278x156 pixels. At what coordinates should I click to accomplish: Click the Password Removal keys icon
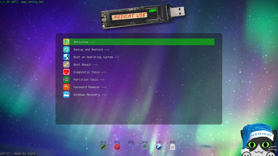pyautogui.click(x=66, y=87)
